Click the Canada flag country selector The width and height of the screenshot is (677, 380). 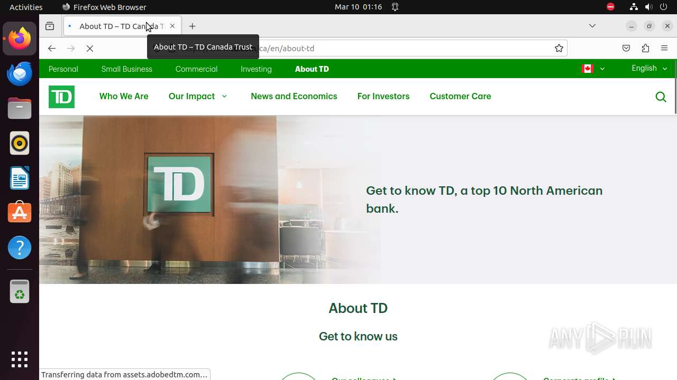[x=587, y=69]
